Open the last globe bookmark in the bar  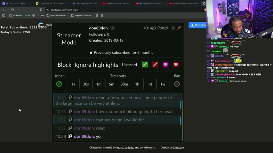pos(102,15)
